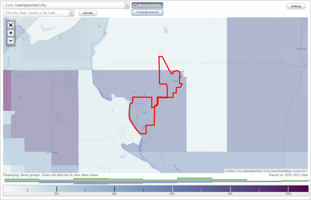The image size is (311, 200).
Task: Click the question mark beside the histogram
Action: (x=309, y=181)
